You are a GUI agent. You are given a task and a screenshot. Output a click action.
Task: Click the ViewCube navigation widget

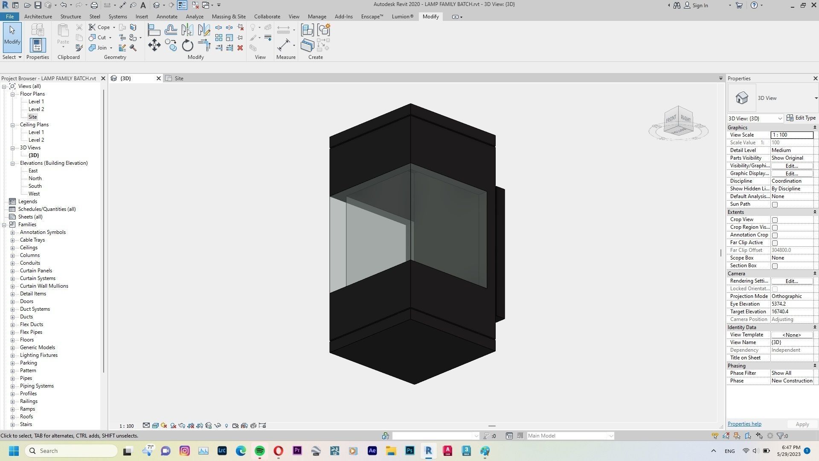point(678,123)
